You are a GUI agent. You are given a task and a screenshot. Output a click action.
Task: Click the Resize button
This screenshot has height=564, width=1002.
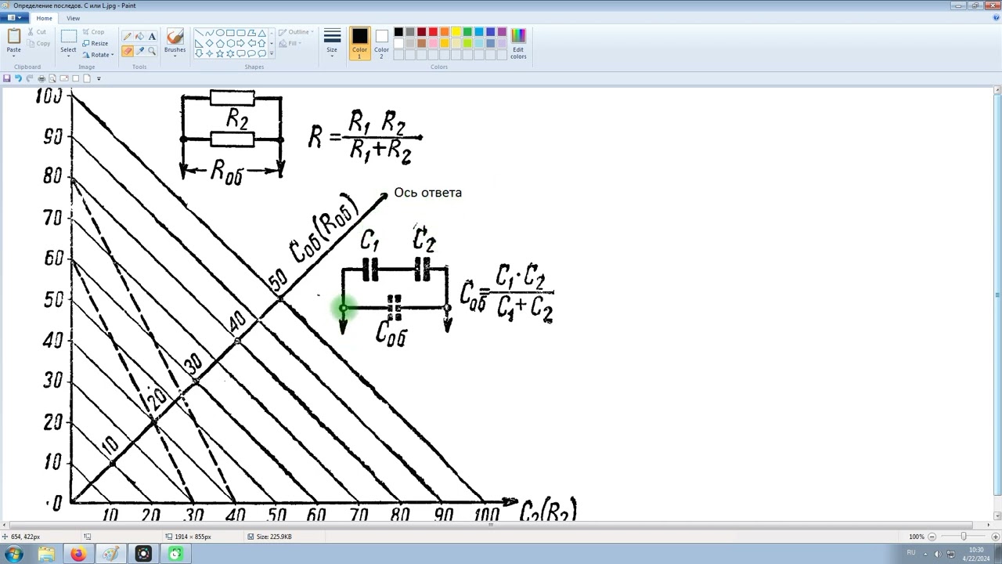pos(96,44)
